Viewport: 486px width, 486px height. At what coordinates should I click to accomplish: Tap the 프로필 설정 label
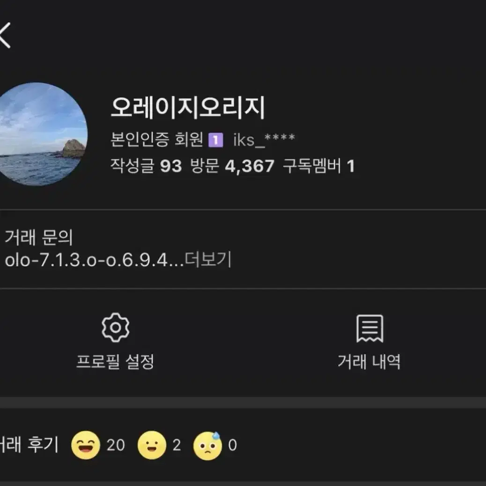(x=115, y=361)
